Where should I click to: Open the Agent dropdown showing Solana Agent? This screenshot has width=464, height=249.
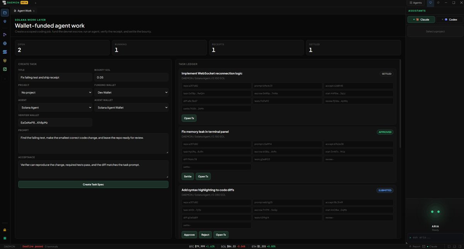55,107
